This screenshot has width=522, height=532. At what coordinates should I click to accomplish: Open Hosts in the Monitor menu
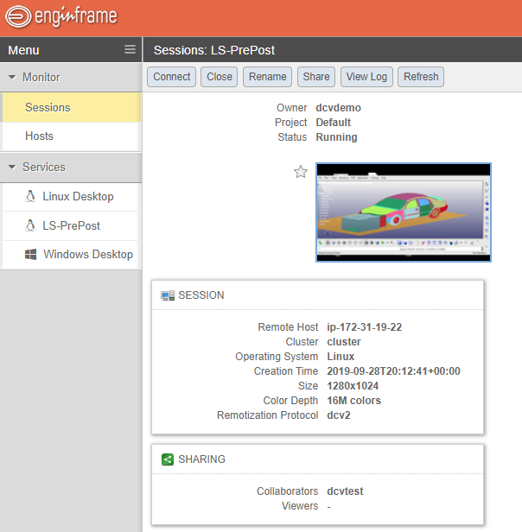click(x=72, y=136)
